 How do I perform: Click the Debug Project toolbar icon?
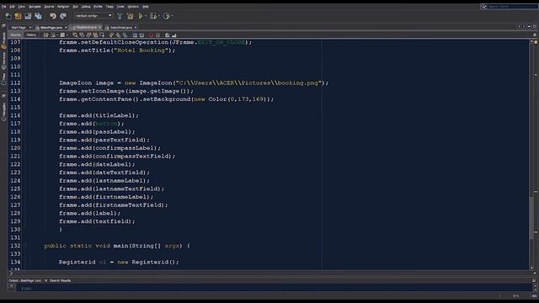pos(153,16)
